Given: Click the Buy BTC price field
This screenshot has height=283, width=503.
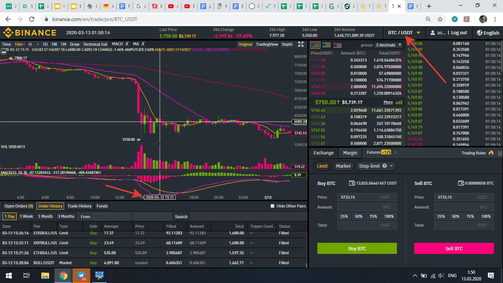Looking at the screenshot, I should pyautogui.click(x=367, y=197).
